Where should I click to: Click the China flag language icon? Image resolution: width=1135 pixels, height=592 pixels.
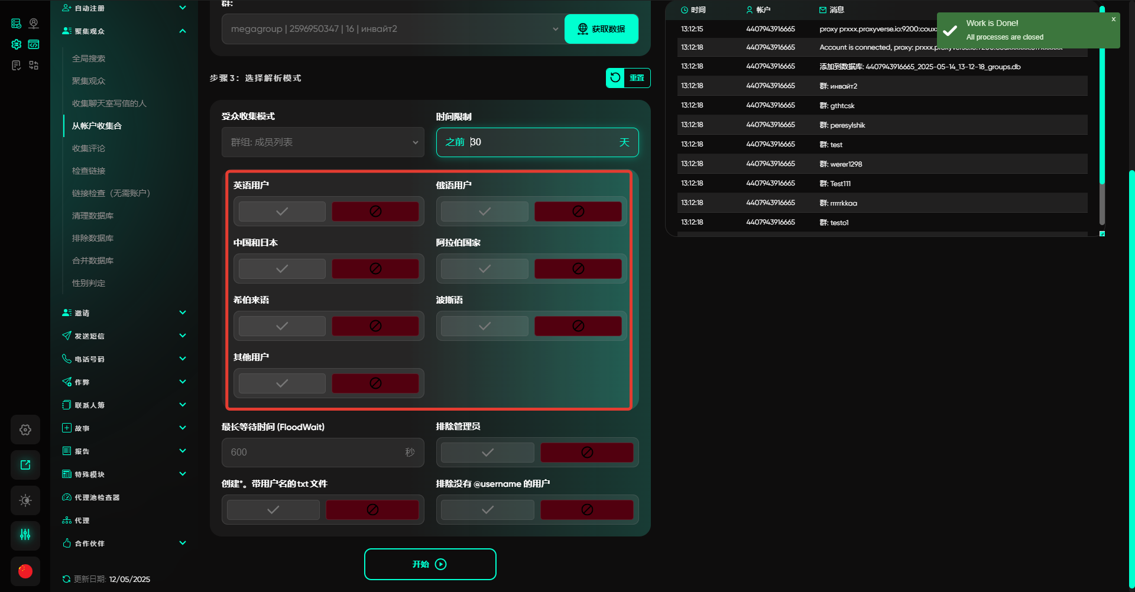point(25,571)
